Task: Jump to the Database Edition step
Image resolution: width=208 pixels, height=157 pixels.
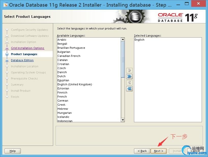Action: 22,60
